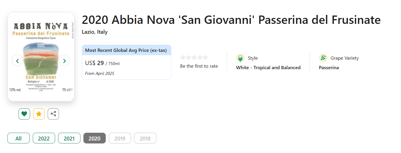Click the grape bunch Grape Variety icon
This screenshot has height=153, width=401.
coord(323,58)
